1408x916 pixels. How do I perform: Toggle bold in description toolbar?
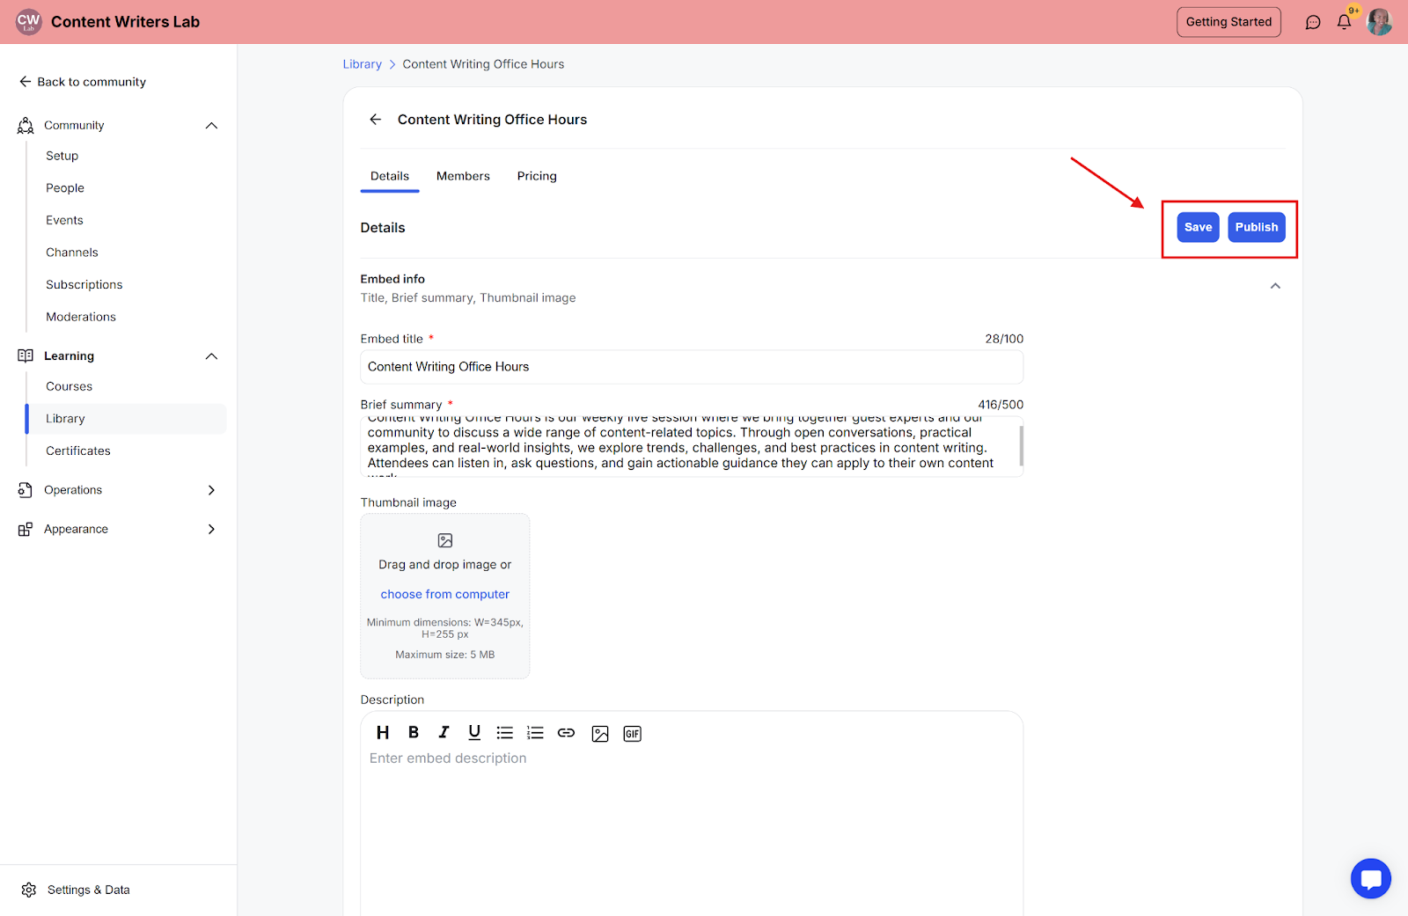click(414, 733)
